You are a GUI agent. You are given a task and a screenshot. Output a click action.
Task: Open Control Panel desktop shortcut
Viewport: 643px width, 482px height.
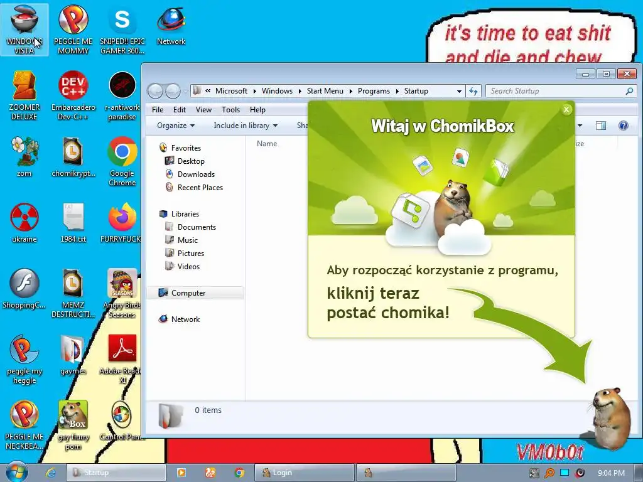click(121, 420)
